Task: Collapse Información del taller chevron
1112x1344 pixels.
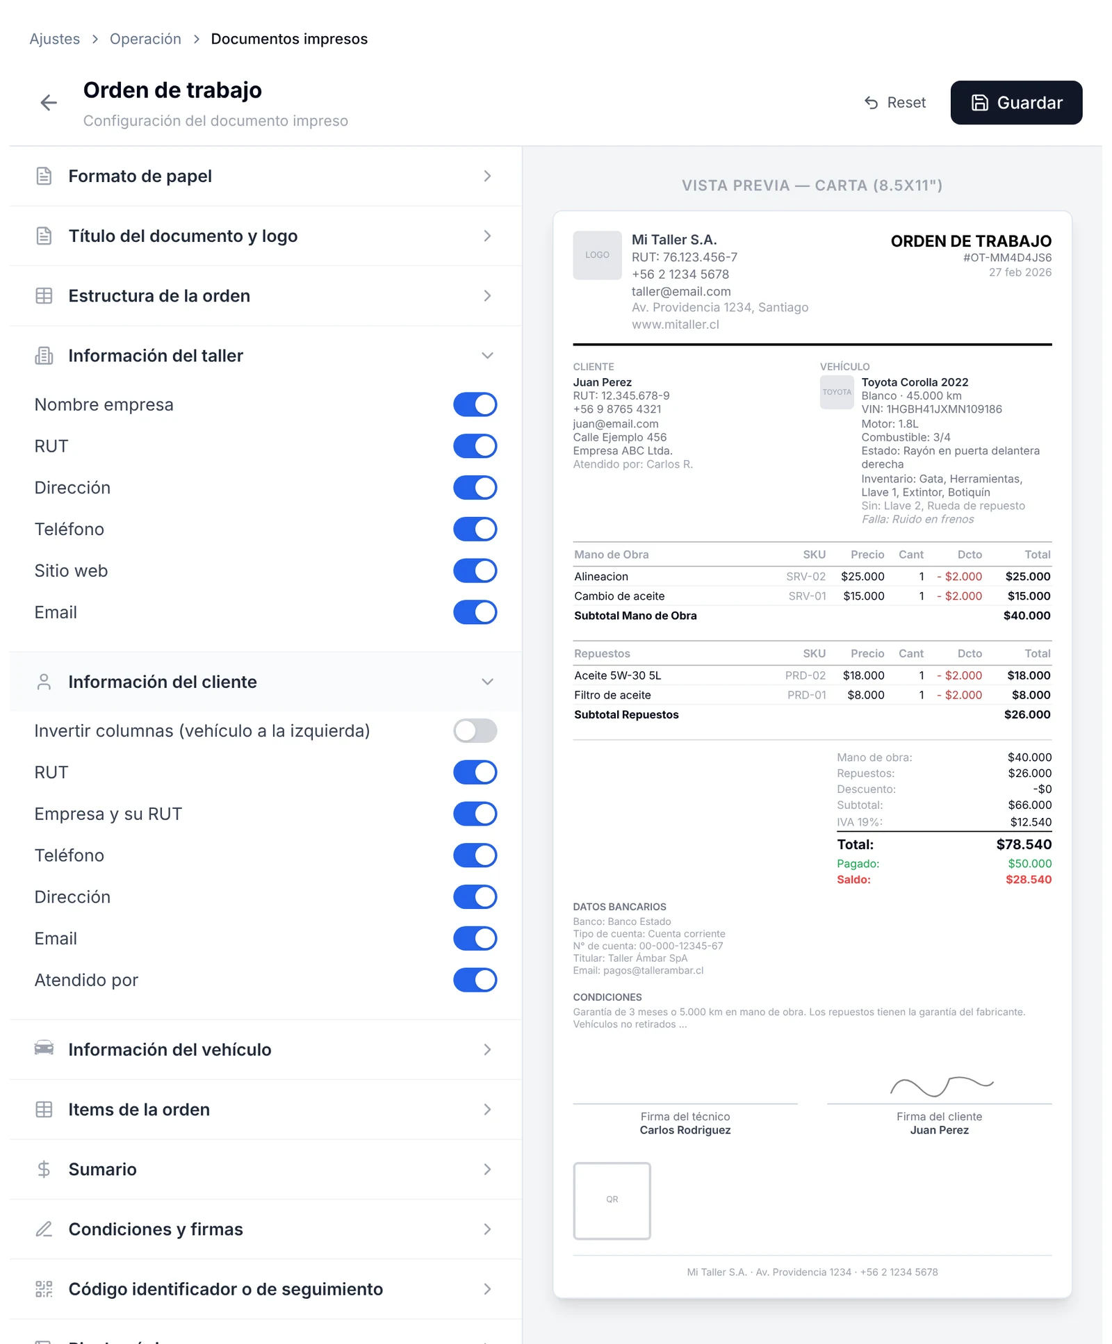Action: point(487,356)
